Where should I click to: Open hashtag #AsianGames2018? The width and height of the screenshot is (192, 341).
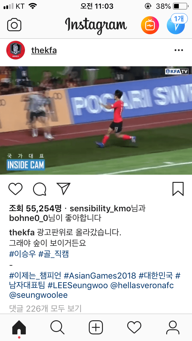(100, 276)
